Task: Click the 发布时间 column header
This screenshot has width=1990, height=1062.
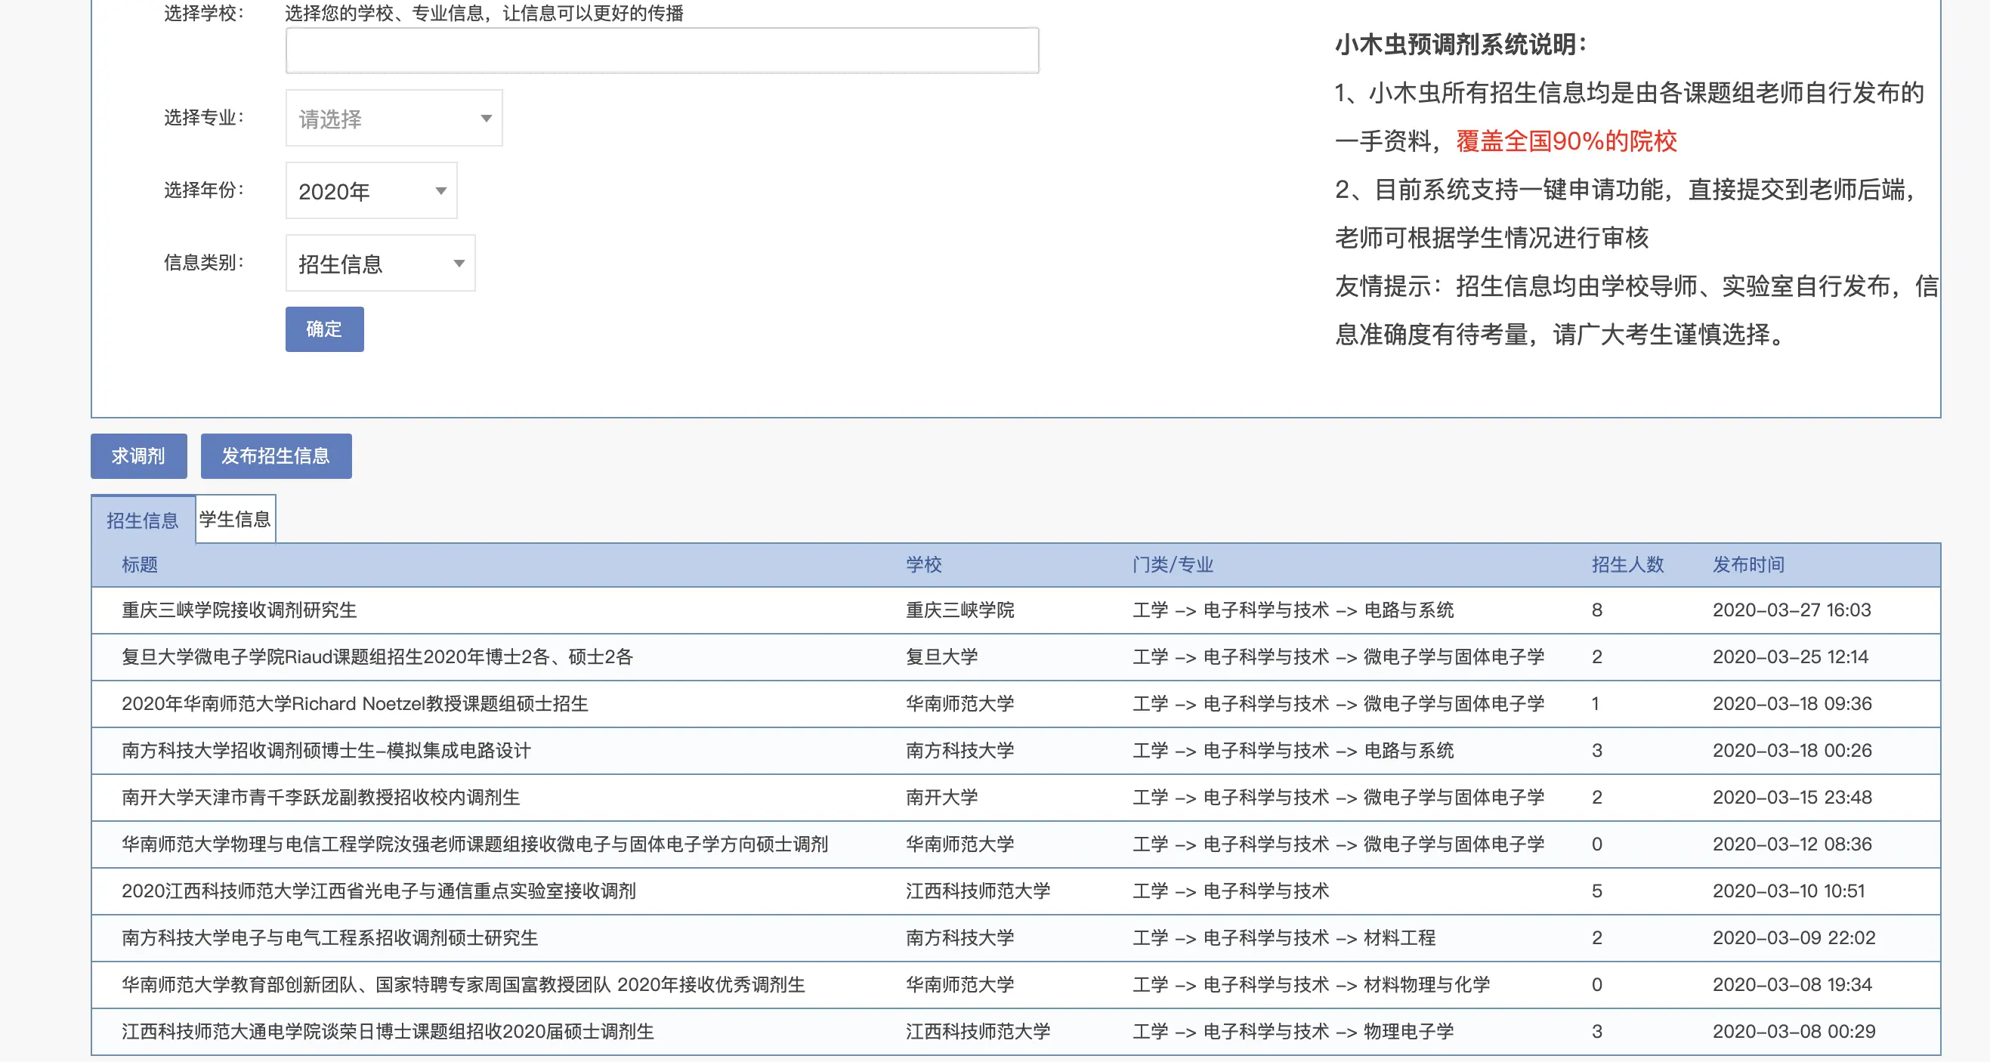Action: (1748, 564)
